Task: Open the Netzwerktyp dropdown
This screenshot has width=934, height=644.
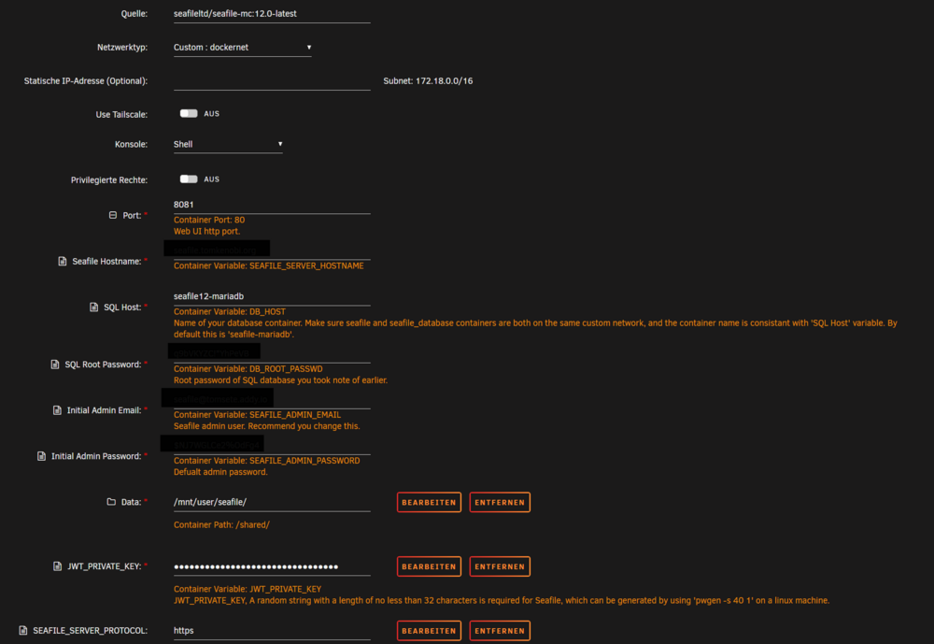Action: (x=243, y=47)
